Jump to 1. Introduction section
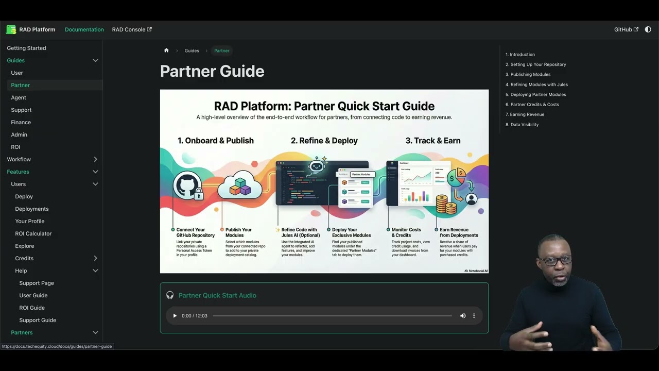Screen dimensions: 659x371 point(520,54)
